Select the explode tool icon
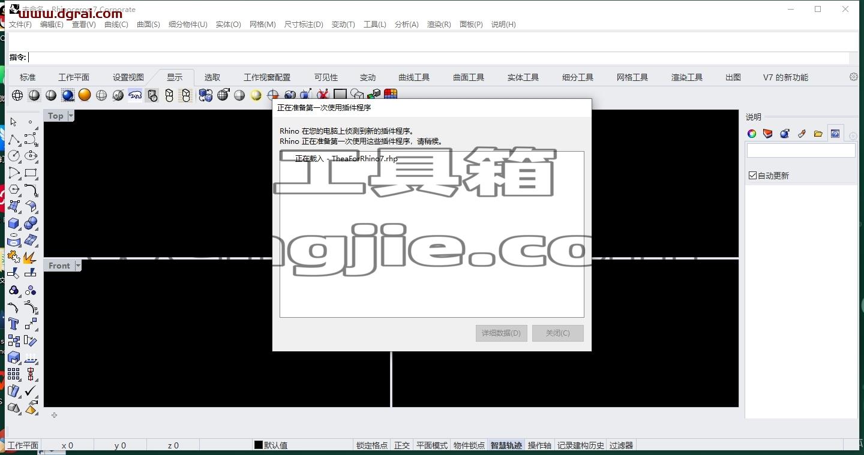864x455 pixels. point(31,257)
